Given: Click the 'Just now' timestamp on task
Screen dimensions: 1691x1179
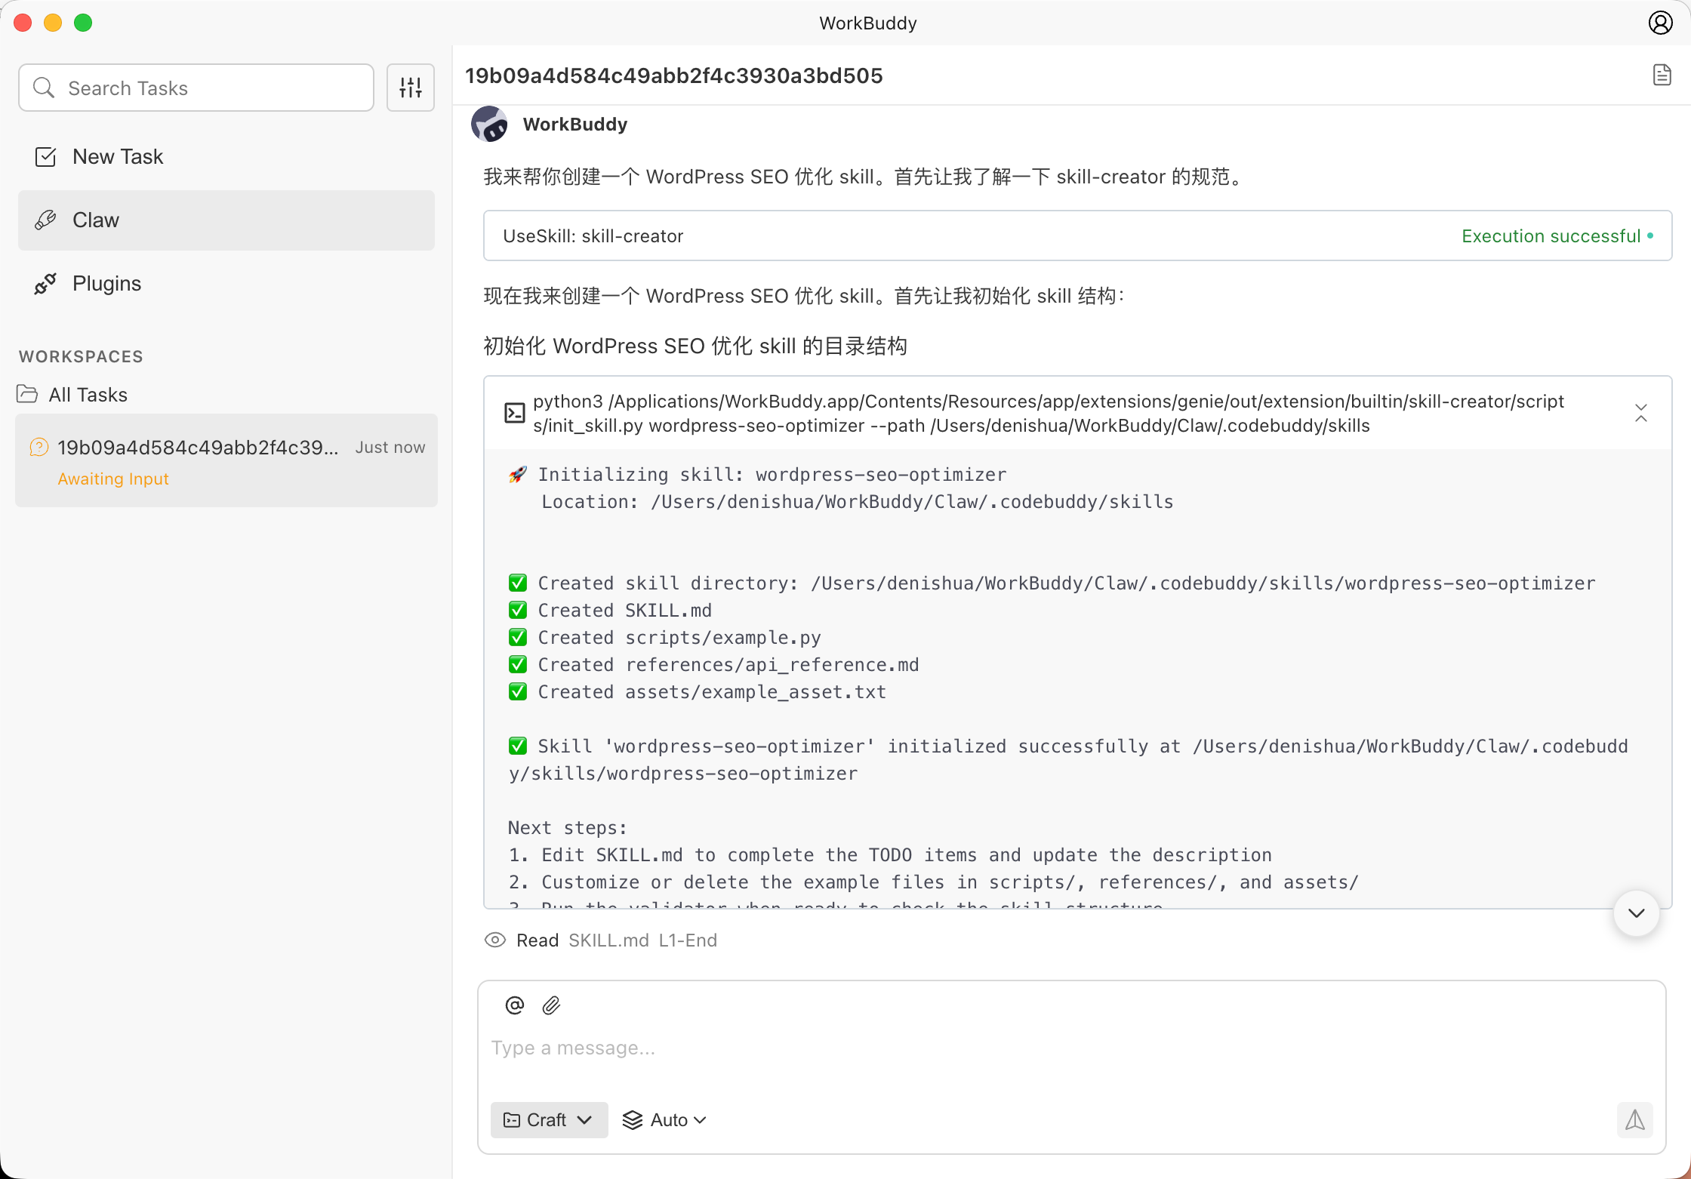Looking at the screenshot, I should pos(390,448).
